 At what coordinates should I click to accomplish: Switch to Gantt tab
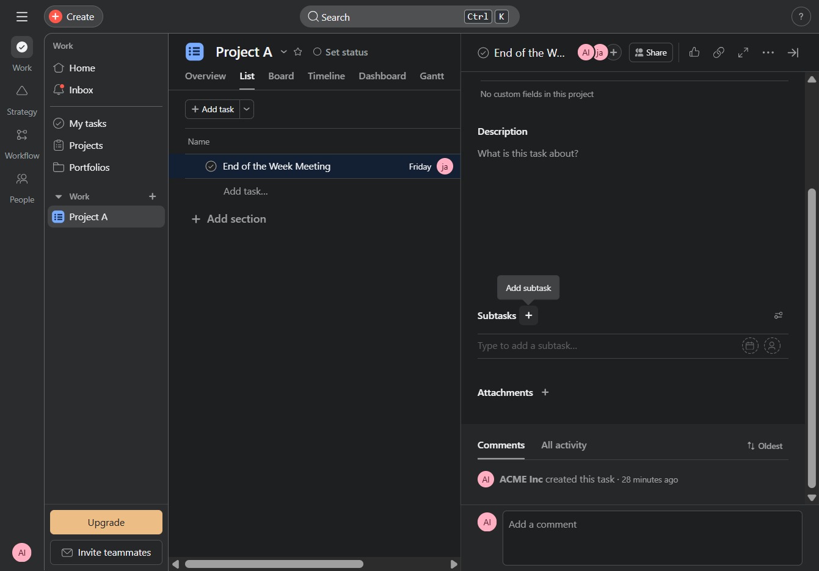(x=432, y=76)
